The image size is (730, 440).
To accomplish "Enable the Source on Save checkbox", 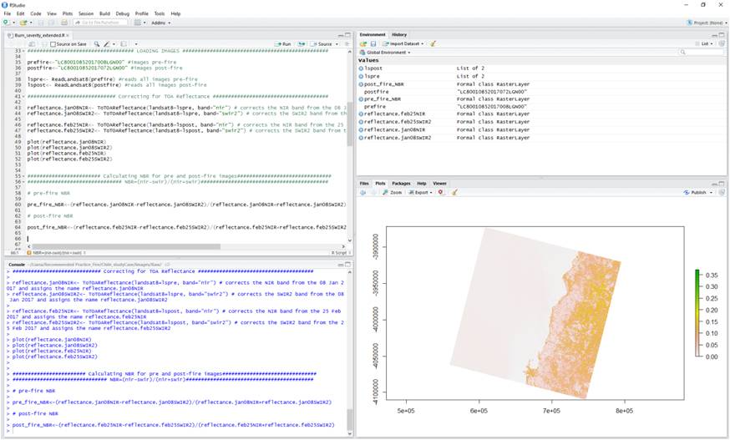I will coord(51,43).
